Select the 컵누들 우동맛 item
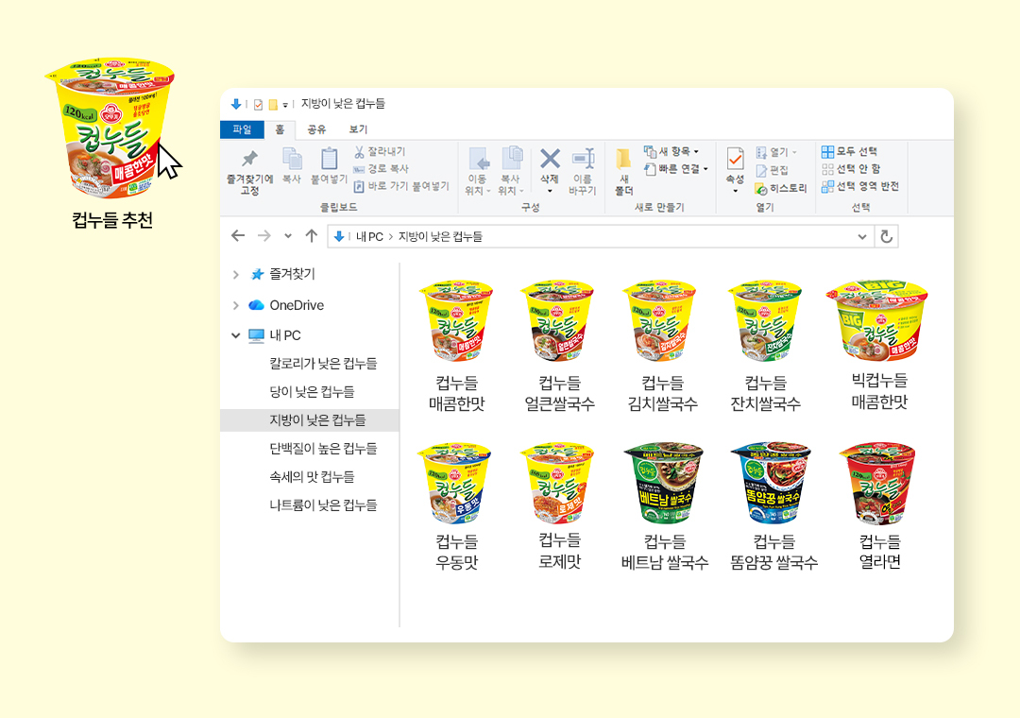Viewport: 1020px width, 718px height. click(457, 507)
